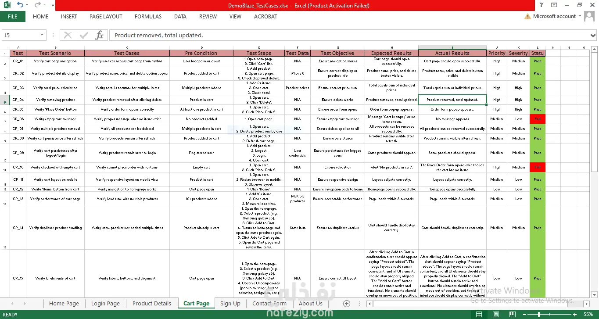The image size is (599, 319).
Task: Click the 'Priority' header cell
Action: 497,53
